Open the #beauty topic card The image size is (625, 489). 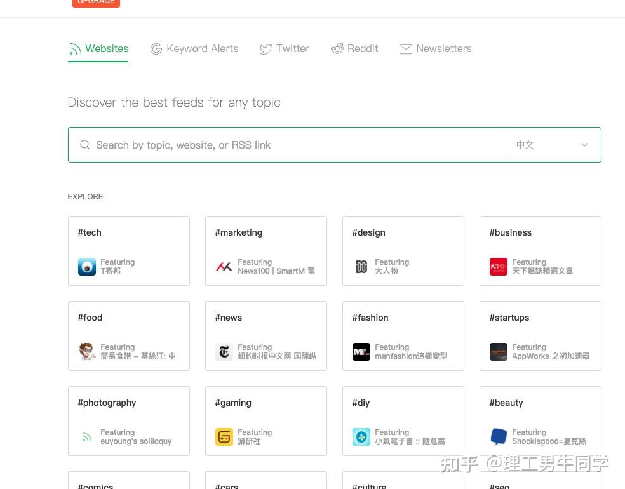540,421
